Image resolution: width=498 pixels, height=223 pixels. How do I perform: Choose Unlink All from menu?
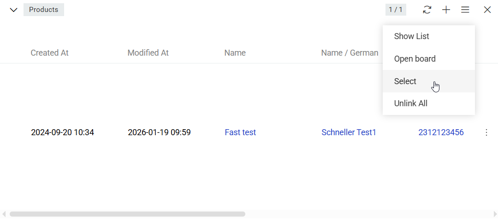tap(410, 103)
